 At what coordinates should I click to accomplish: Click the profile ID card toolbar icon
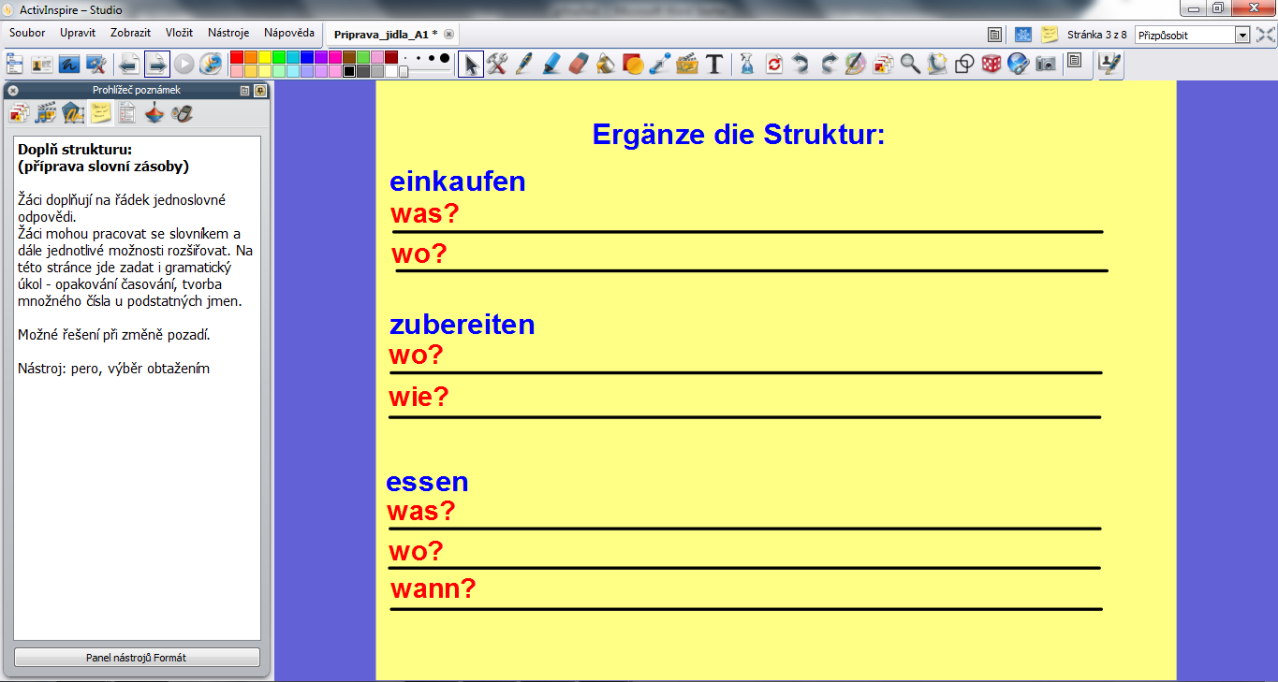42,64
